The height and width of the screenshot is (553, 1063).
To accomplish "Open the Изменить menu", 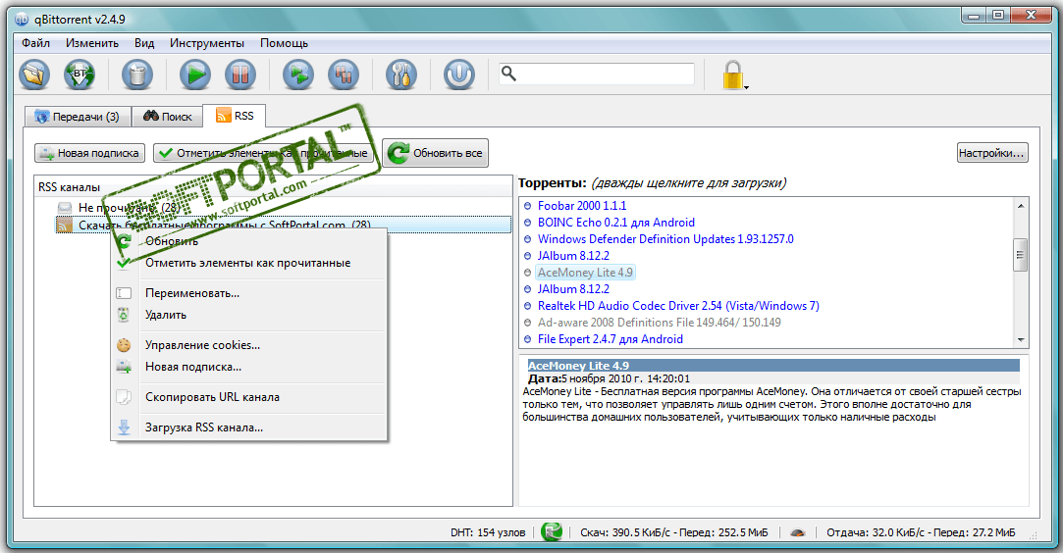I will [x=92, y=42].
